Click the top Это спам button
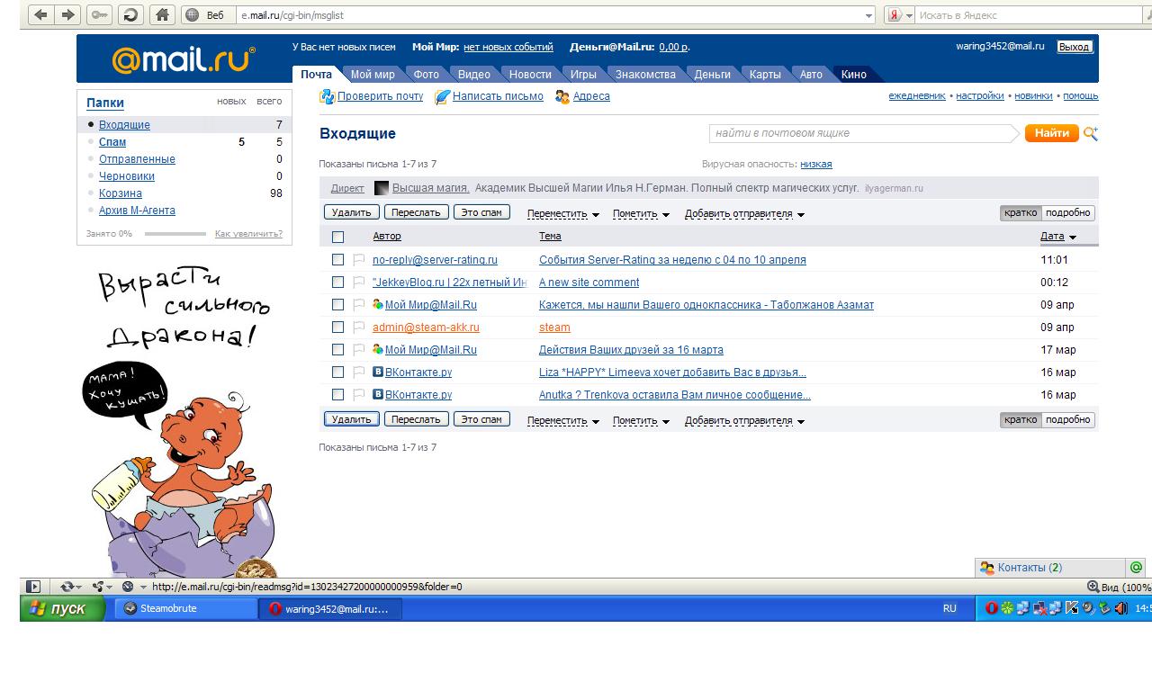Screen dimensions: 1152x691 (x=481, y=212)
